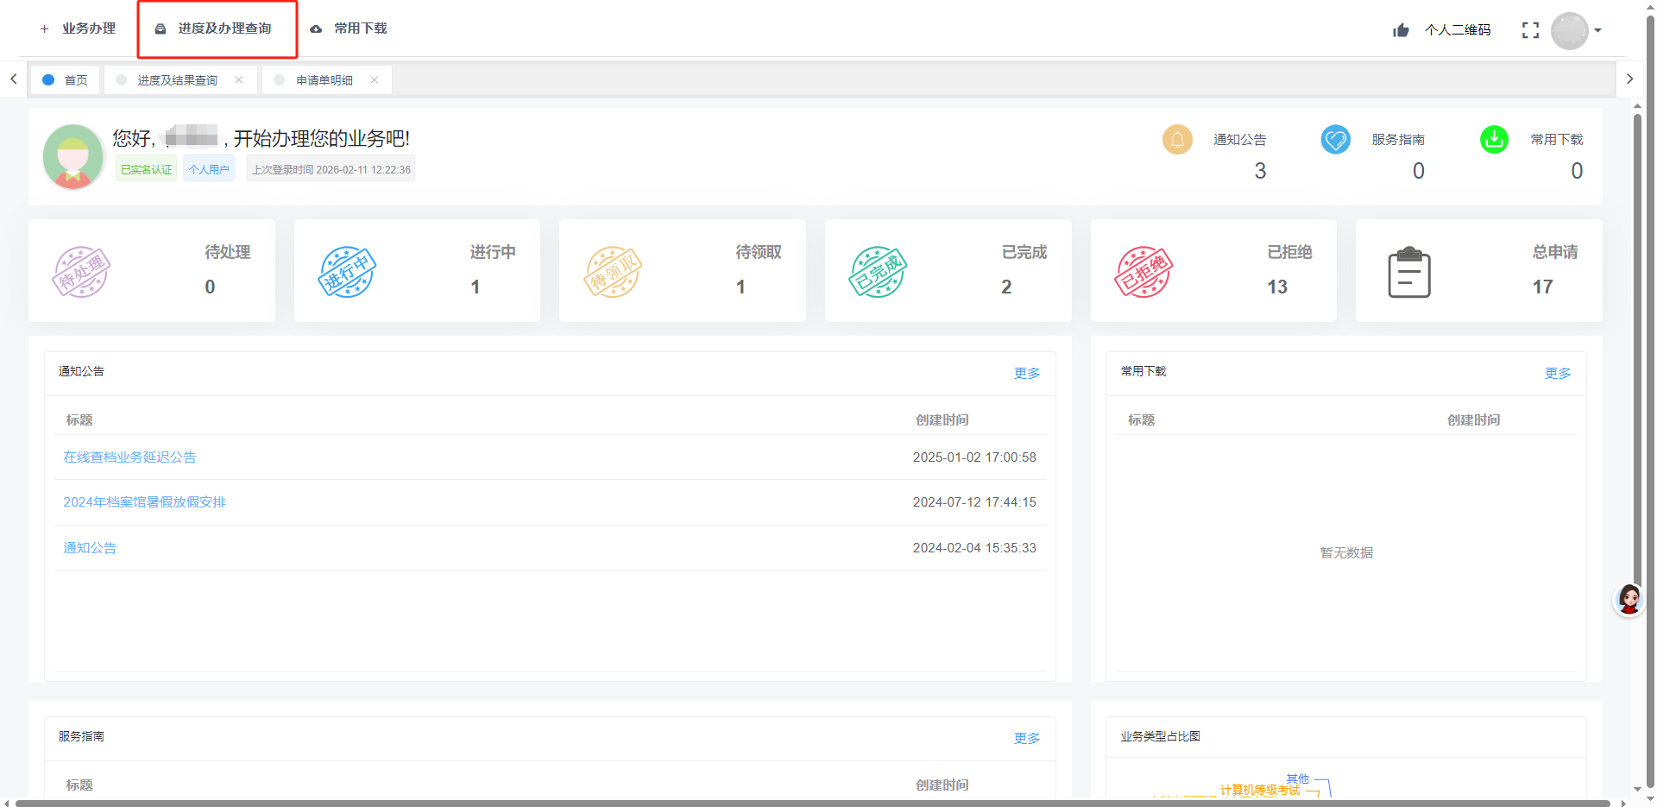Screen dimensions: 1657x807
Task: Click the cloud icon beside 常用下载 menu
Action: pyautogui.click(x=316, y=29)
